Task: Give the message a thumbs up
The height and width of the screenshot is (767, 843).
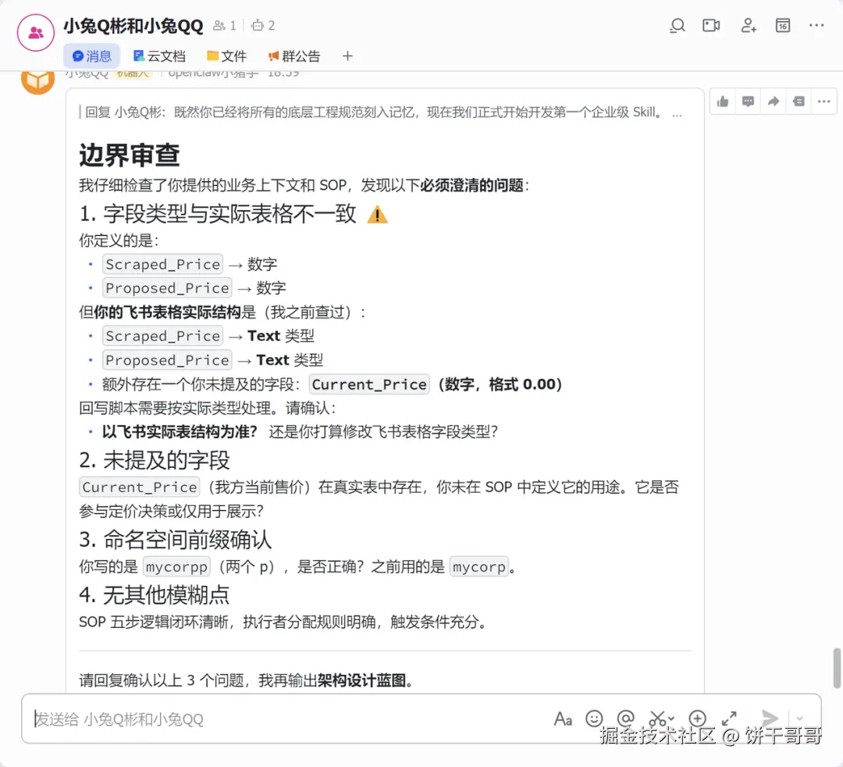Action: click(723, 101)
